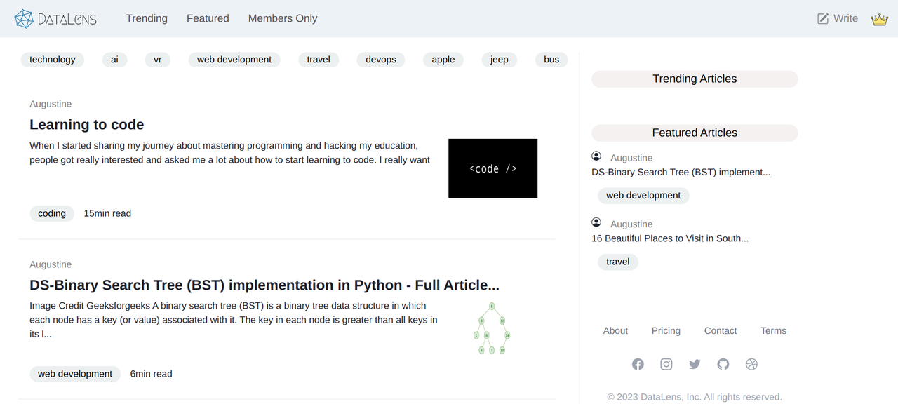
Task: Click Augustine author above DS-Binary feed article
Action: click(51, 264)
